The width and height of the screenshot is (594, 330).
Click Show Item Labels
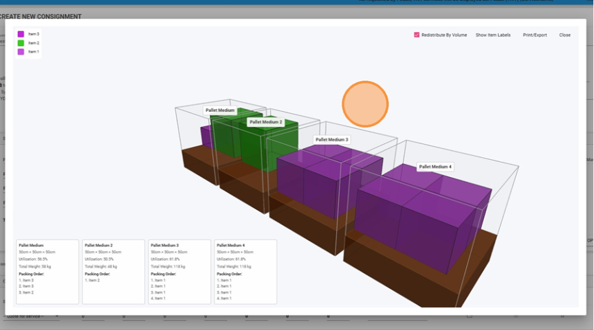pyautogui.click(x=493, y=35)
